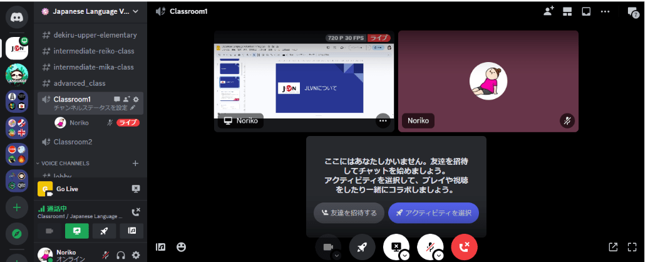Open the intermediate-mika-class channel
The height and width of the screenshot is (262, 648).
(x=93, y=67)
